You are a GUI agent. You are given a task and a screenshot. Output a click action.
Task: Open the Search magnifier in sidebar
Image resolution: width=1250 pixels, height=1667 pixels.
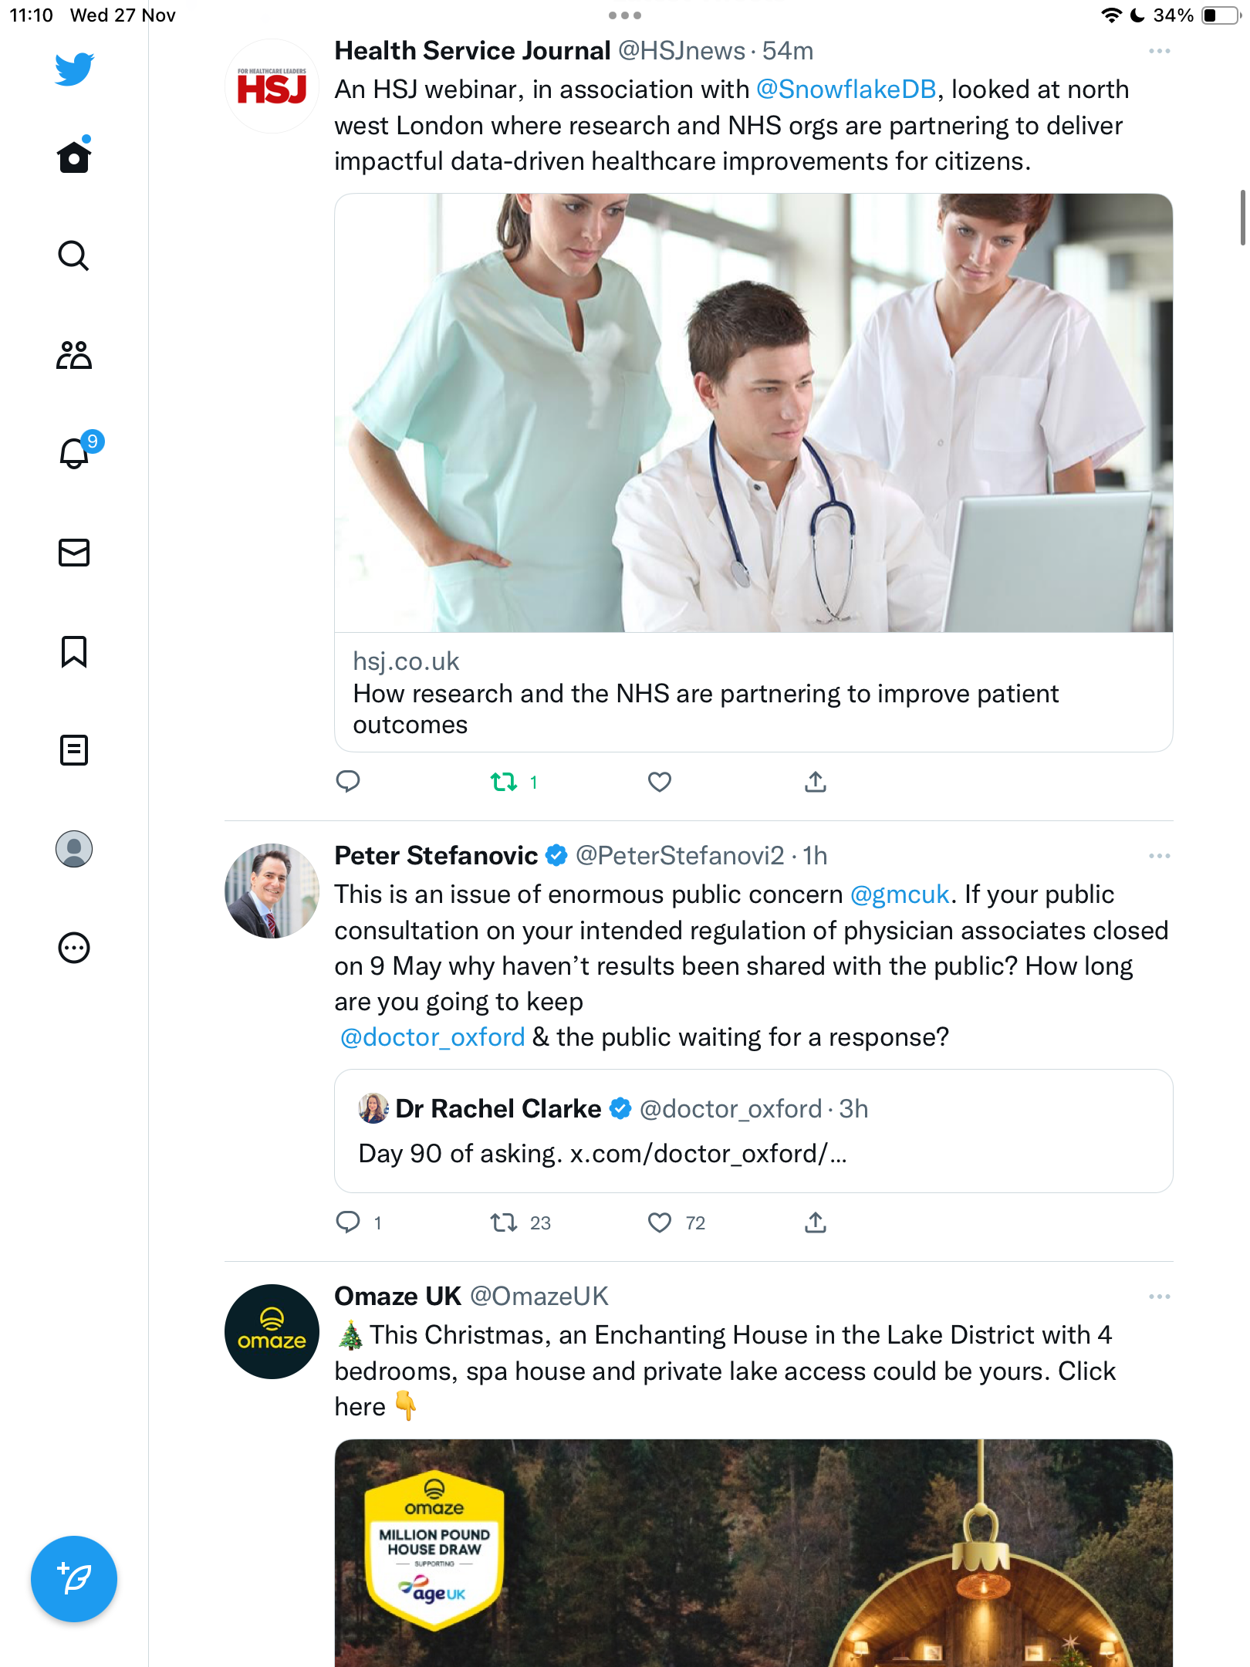click(x=74, y=255)
